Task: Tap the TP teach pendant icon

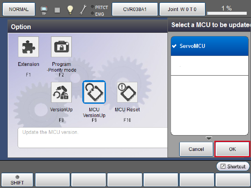Action: [x=44, y=10]
